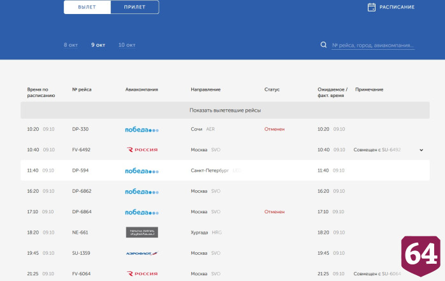
Task: Click the Сочи AER destination
Action: (203, 129)
